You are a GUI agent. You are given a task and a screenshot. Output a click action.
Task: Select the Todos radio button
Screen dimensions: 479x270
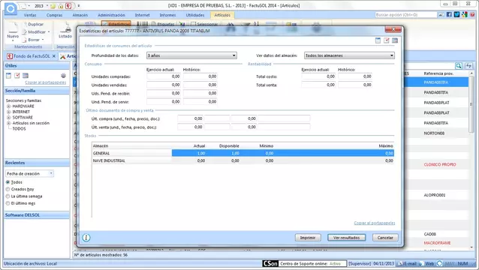[8, 182]
